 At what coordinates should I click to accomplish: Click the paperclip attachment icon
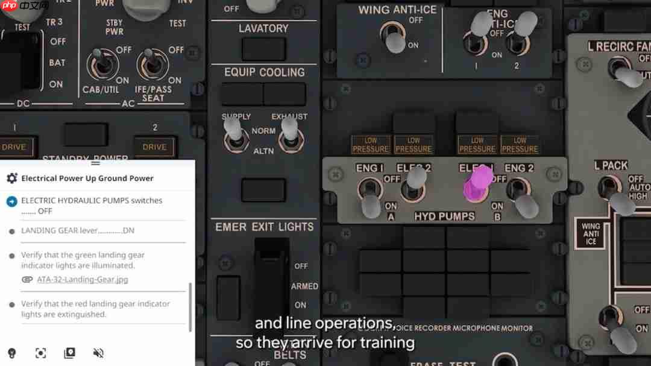(27, 280)
